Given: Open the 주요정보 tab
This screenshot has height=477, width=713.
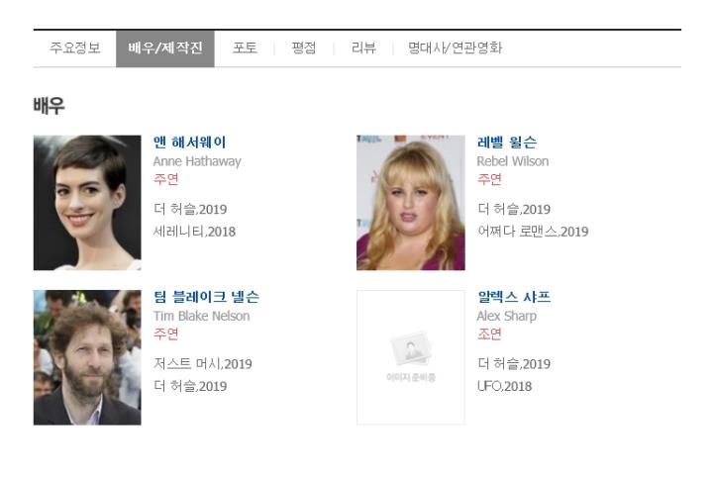Looking at the screenshot, I should coord(75,48).
